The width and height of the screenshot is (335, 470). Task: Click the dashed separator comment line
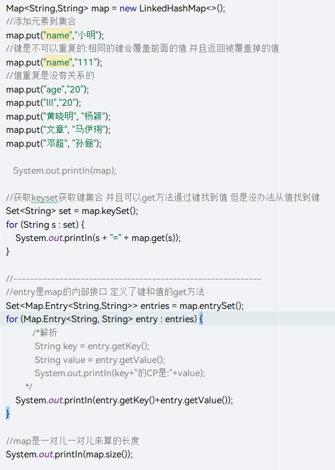133,279
